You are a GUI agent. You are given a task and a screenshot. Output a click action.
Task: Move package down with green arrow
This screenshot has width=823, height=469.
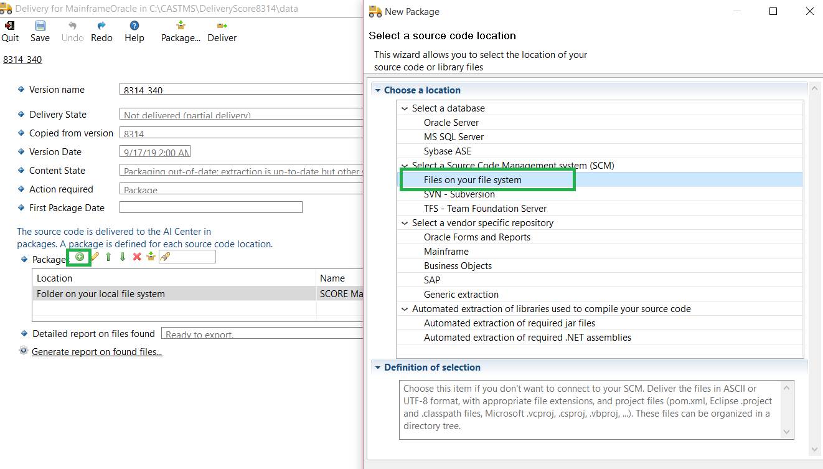(x=123, y=257)
